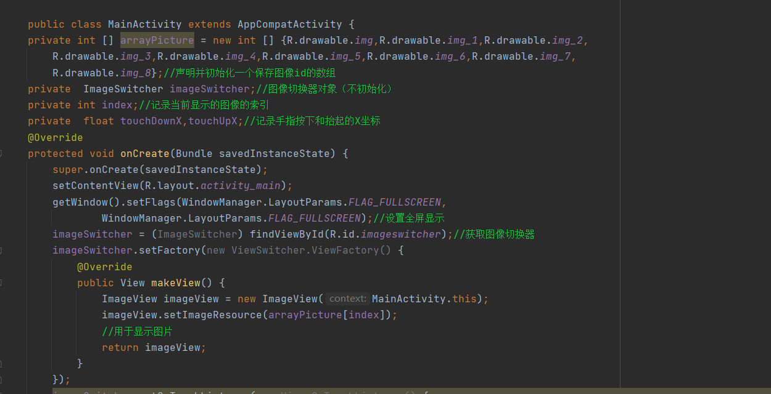
Task: Click the findViewById call
Action: tap(287, 234)
